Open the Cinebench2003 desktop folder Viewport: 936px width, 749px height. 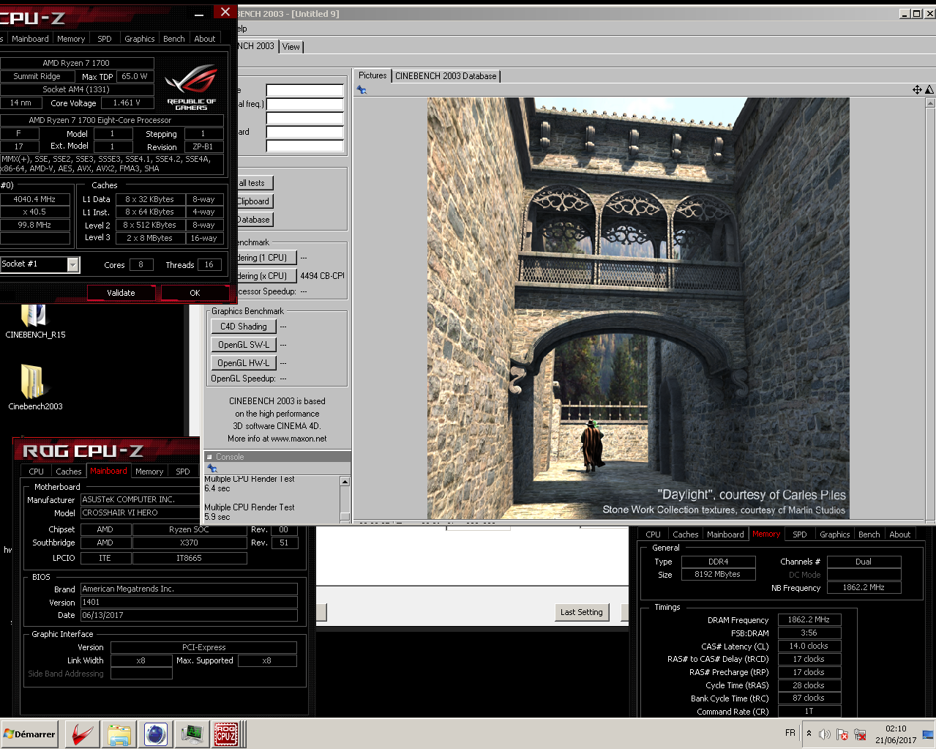tap(35, 388)
